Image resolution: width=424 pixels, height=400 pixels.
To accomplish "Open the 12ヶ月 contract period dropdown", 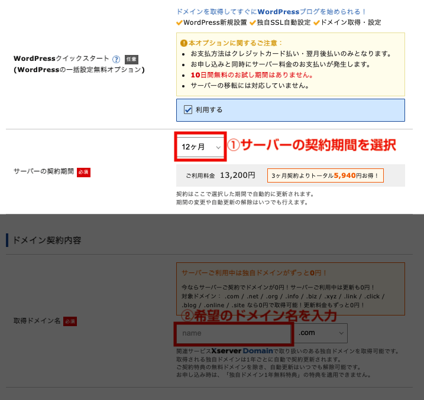I will (201, 147).
